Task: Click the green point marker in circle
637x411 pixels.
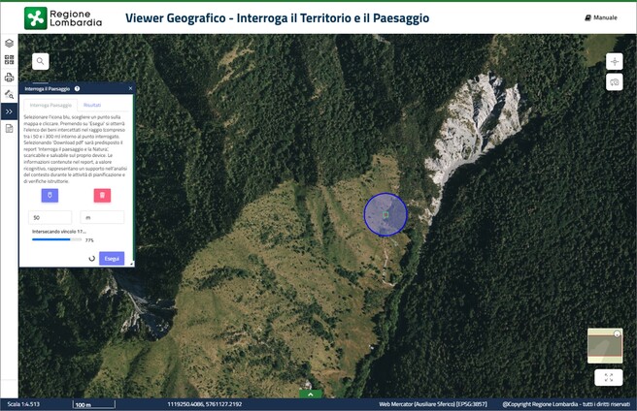Action: point(386,214)
